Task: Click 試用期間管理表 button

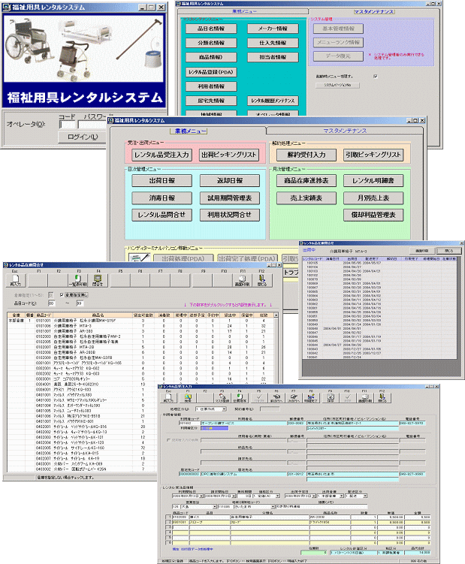Action: click(230, 198)
